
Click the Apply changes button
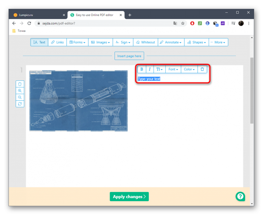coord(129,197)
